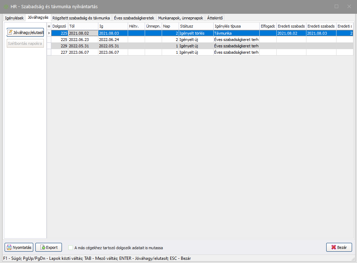Open the Éves szabadságkeretek tab

tap(134, 18)
